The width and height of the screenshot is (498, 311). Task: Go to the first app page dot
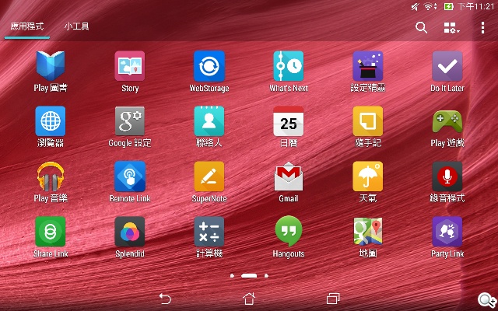coord(232,276)
